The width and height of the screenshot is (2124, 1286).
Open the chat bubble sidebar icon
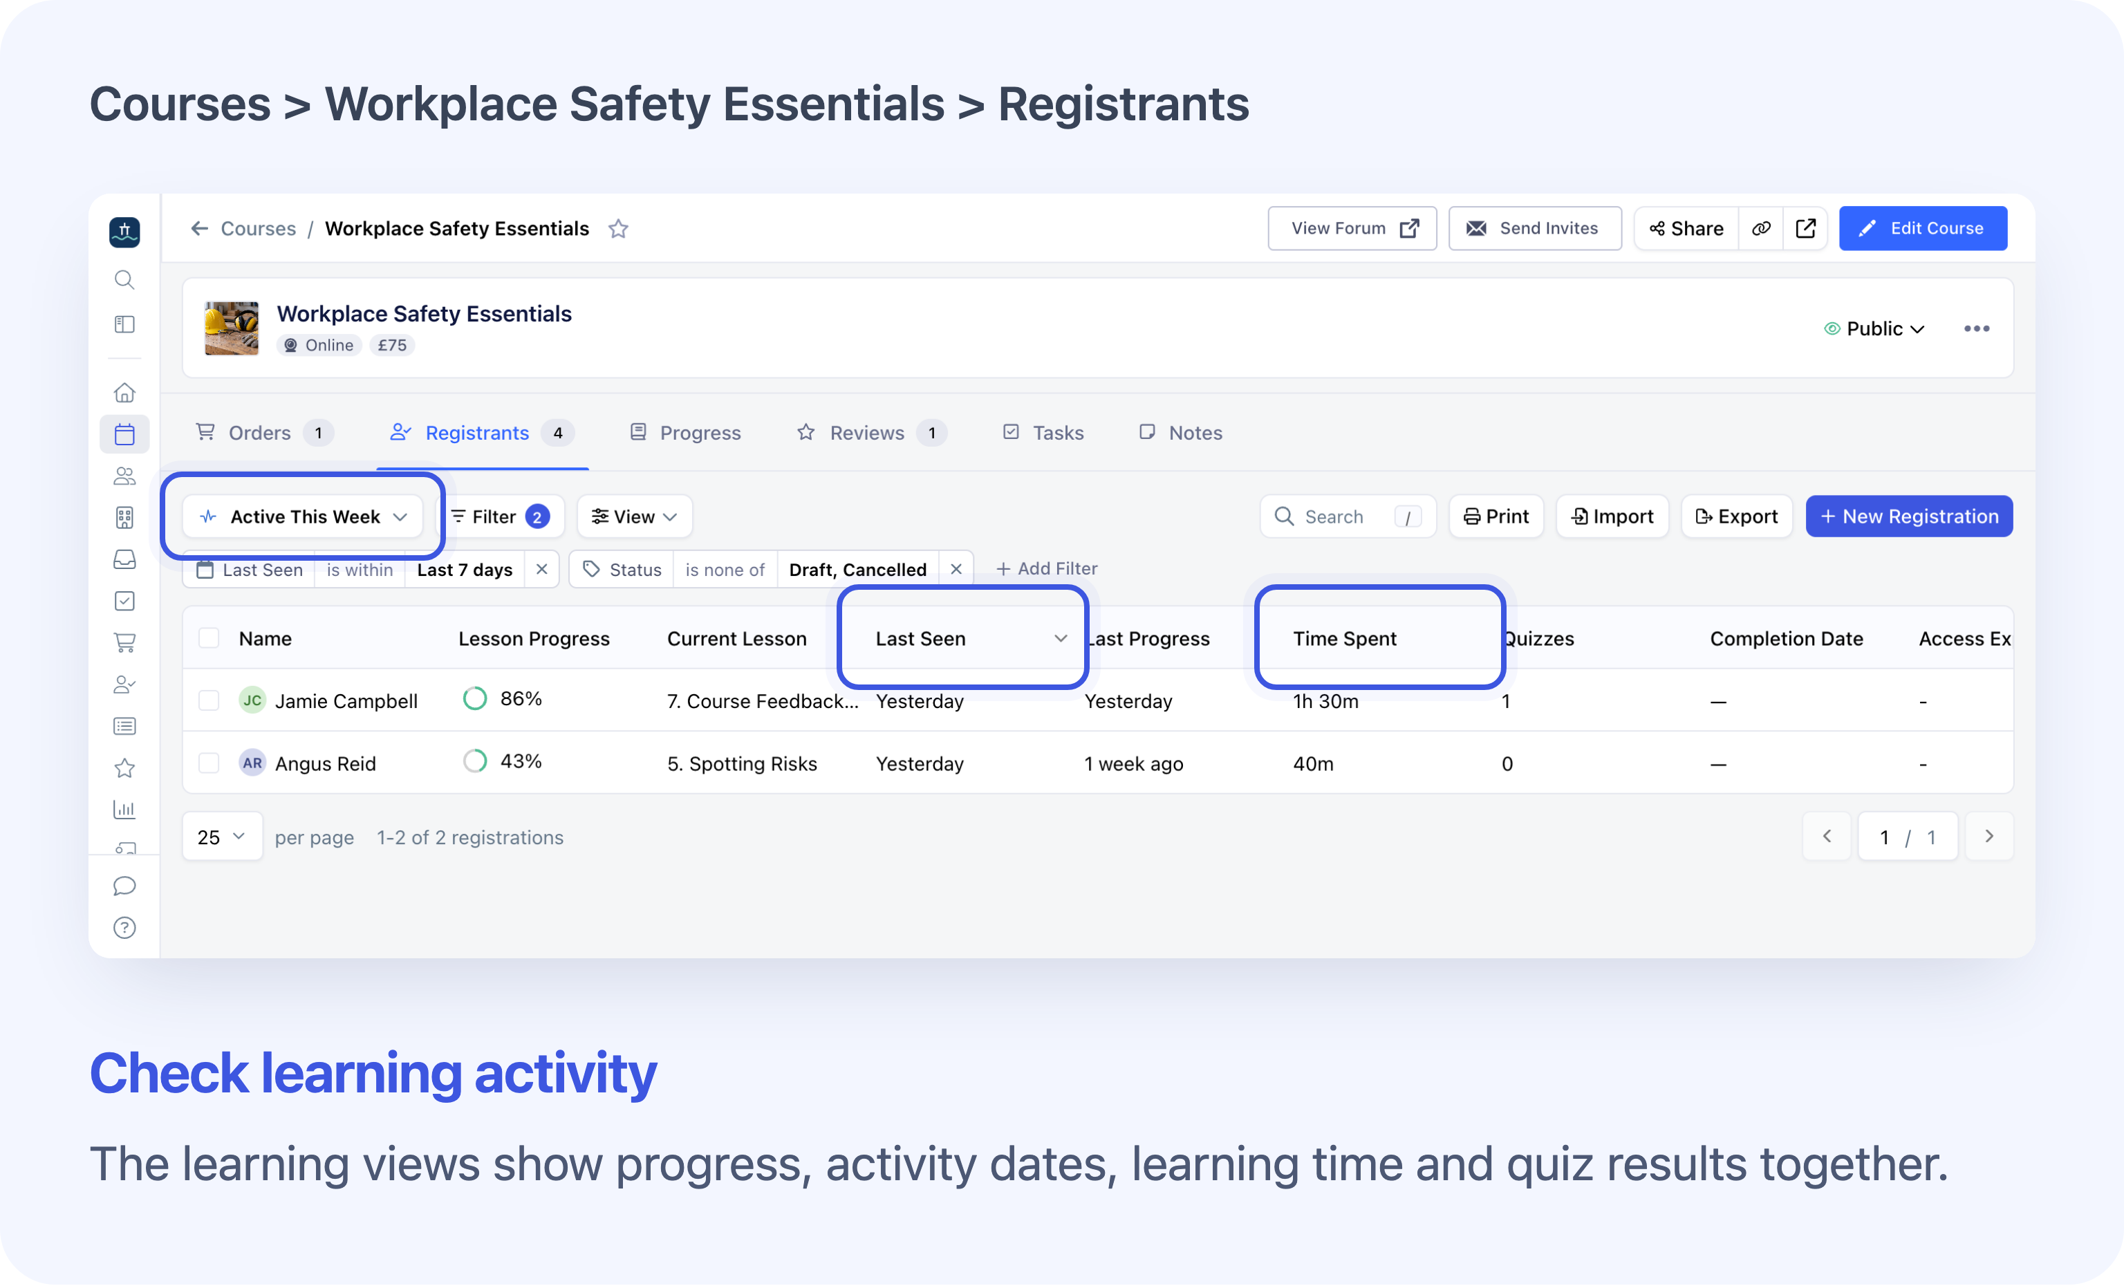click(124, 886)
